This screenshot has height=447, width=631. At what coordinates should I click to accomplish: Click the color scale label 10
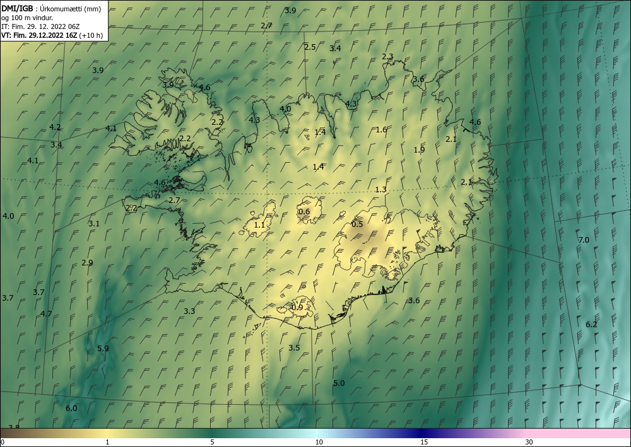319,442
